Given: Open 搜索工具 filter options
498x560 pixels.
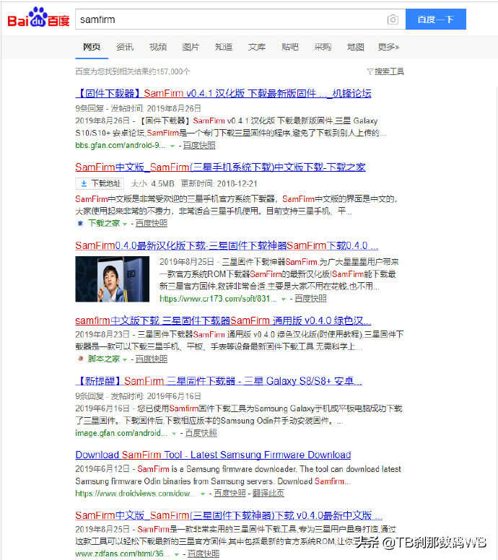Looking at the screenshot, I should 385,71.
